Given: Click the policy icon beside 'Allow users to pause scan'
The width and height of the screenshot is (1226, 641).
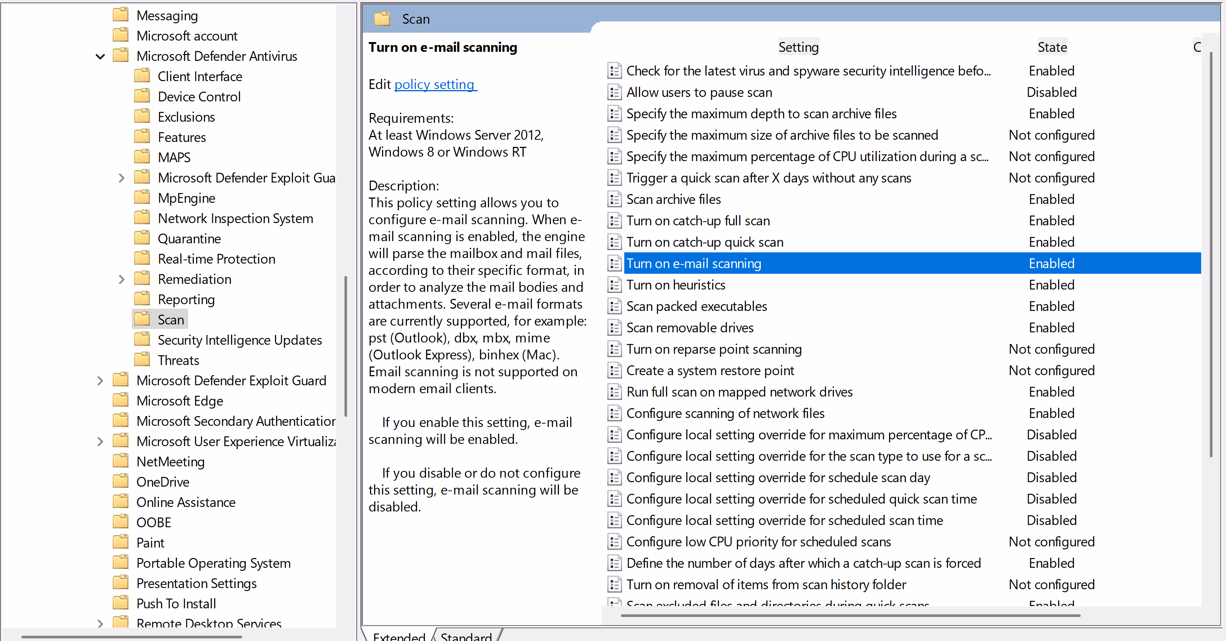Looking at the screenshot, I should (615, 92).
